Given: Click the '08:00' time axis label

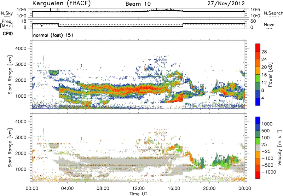Looking at the screenshot, I should coord(103,189).
